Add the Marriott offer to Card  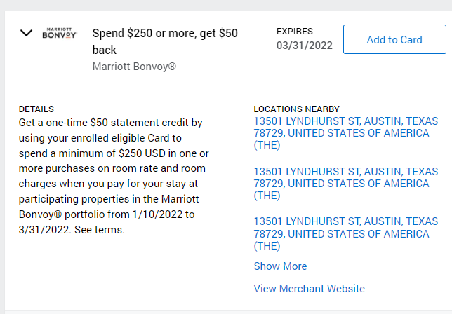394,39
